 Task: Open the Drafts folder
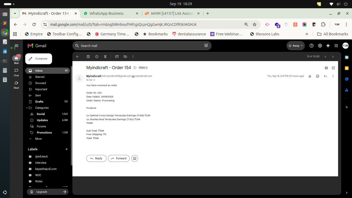click(39, 102)
